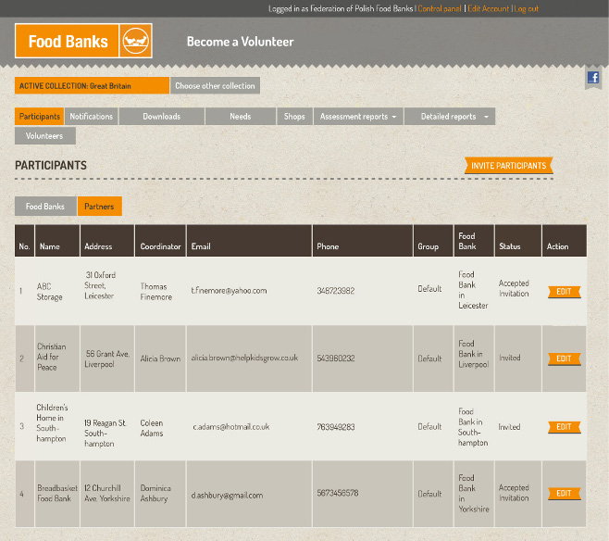Image resolution: width=609 pixels, height=541 pixels.
Task: Open the Notifications tab
Action: pos(92,117)
